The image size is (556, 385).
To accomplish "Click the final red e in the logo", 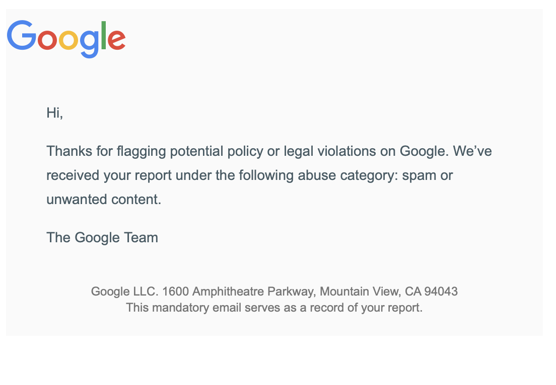I will [116, 40].
